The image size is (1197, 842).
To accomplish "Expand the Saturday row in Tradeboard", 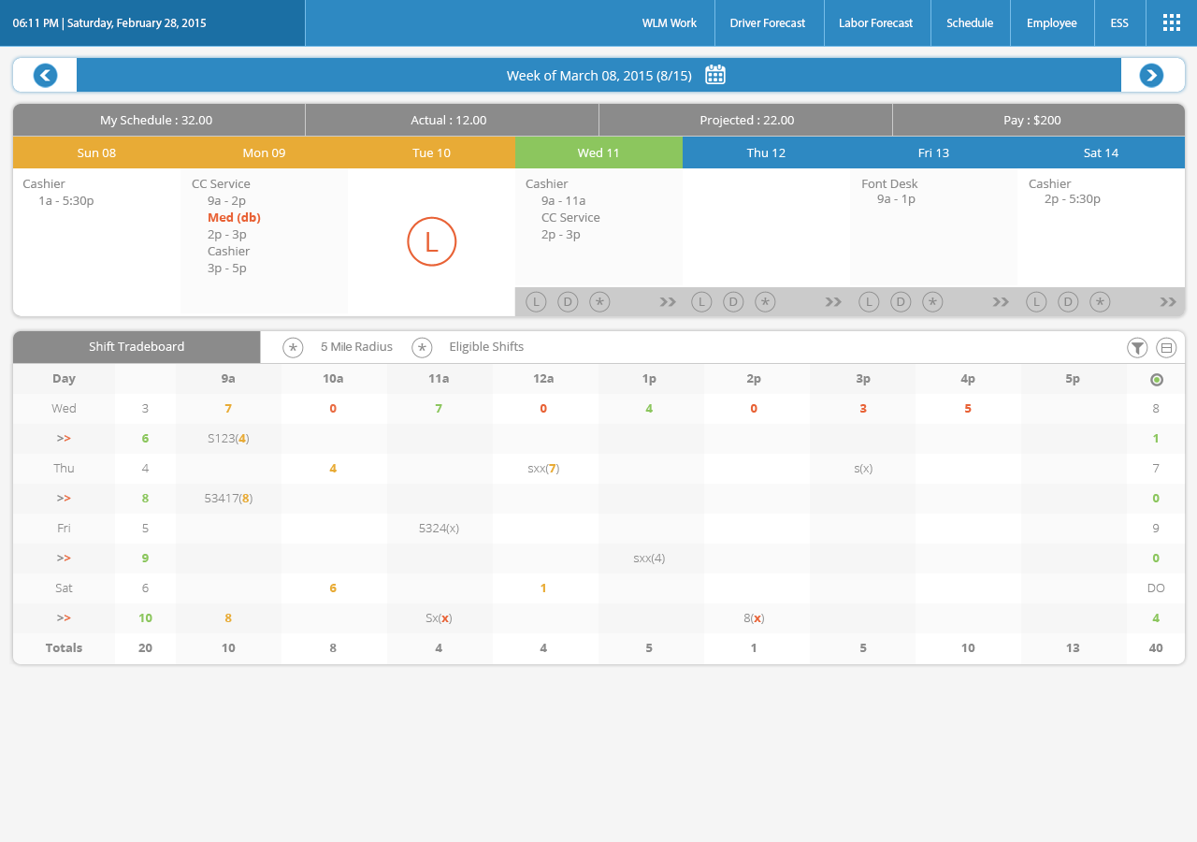I will [64, 617].
